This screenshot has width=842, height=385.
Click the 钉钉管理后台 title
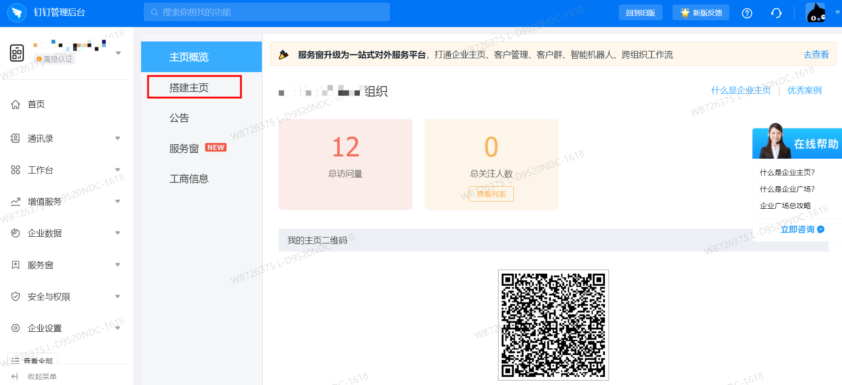[59, 13]
